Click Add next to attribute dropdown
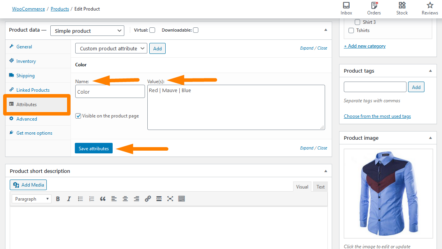This screenshot has width=442, height=249. (x=157, y=48)
